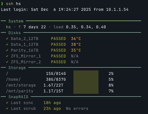Click the ZFS_Mirror_1 disk name
148x114 pixels.
pyautogui.click(x=26, y=56)
